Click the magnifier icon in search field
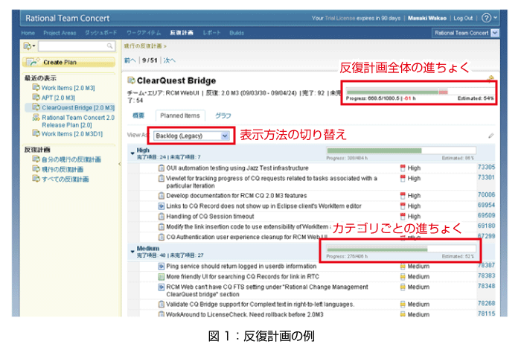Viewport: 521px width, 350px height. click(x=109, y=46)
